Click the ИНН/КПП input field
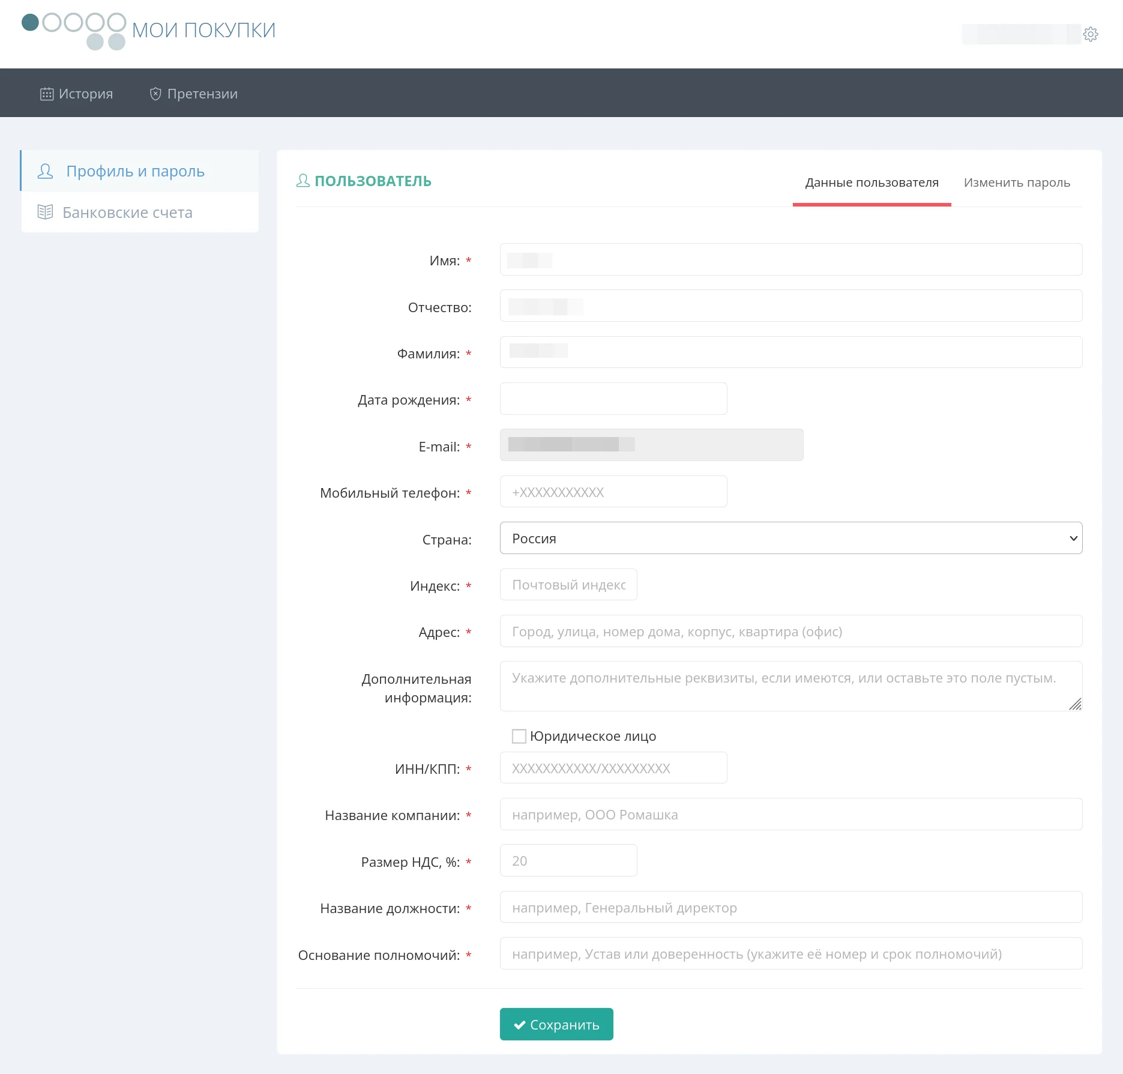 pos(613,768)
